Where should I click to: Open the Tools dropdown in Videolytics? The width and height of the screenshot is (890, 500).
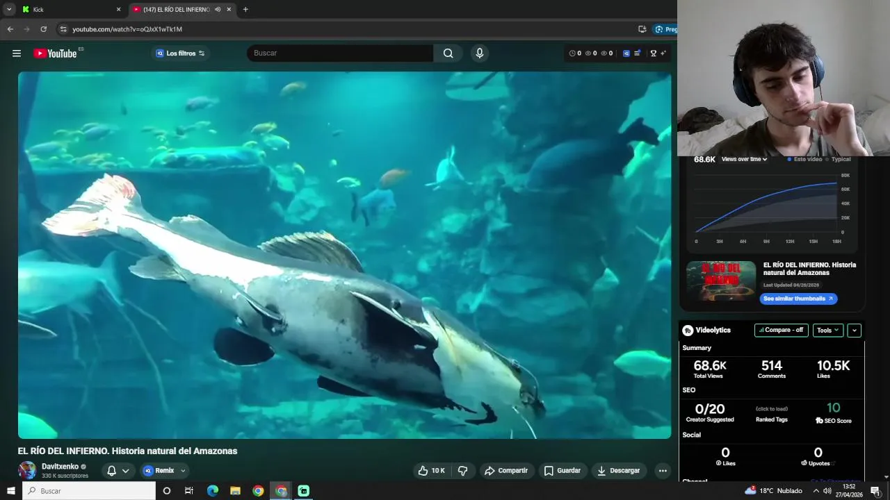tap(828, 331)
